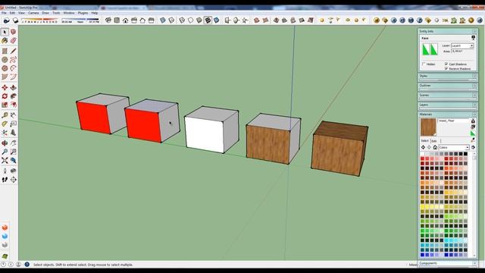
Task: Click the Area value field
Action: click(x=462, y=51)
